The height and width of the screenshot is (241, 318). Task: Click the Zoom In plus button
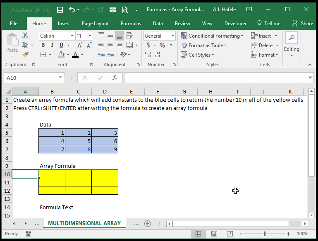[289, 234]
